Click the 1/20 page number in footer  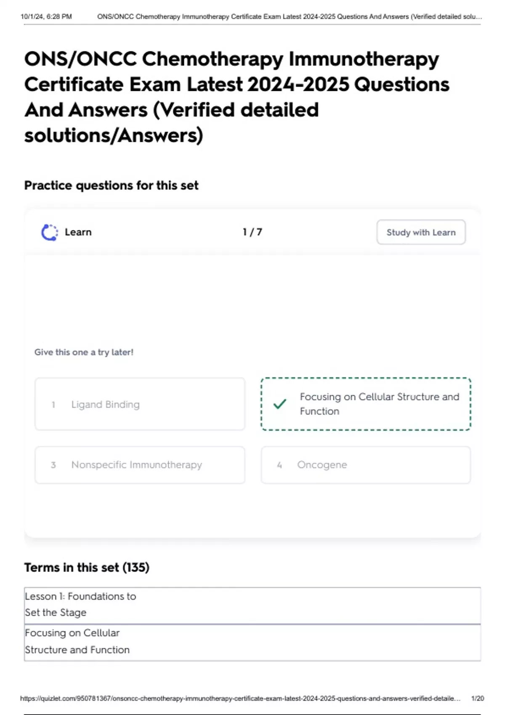tap(477, 698)
